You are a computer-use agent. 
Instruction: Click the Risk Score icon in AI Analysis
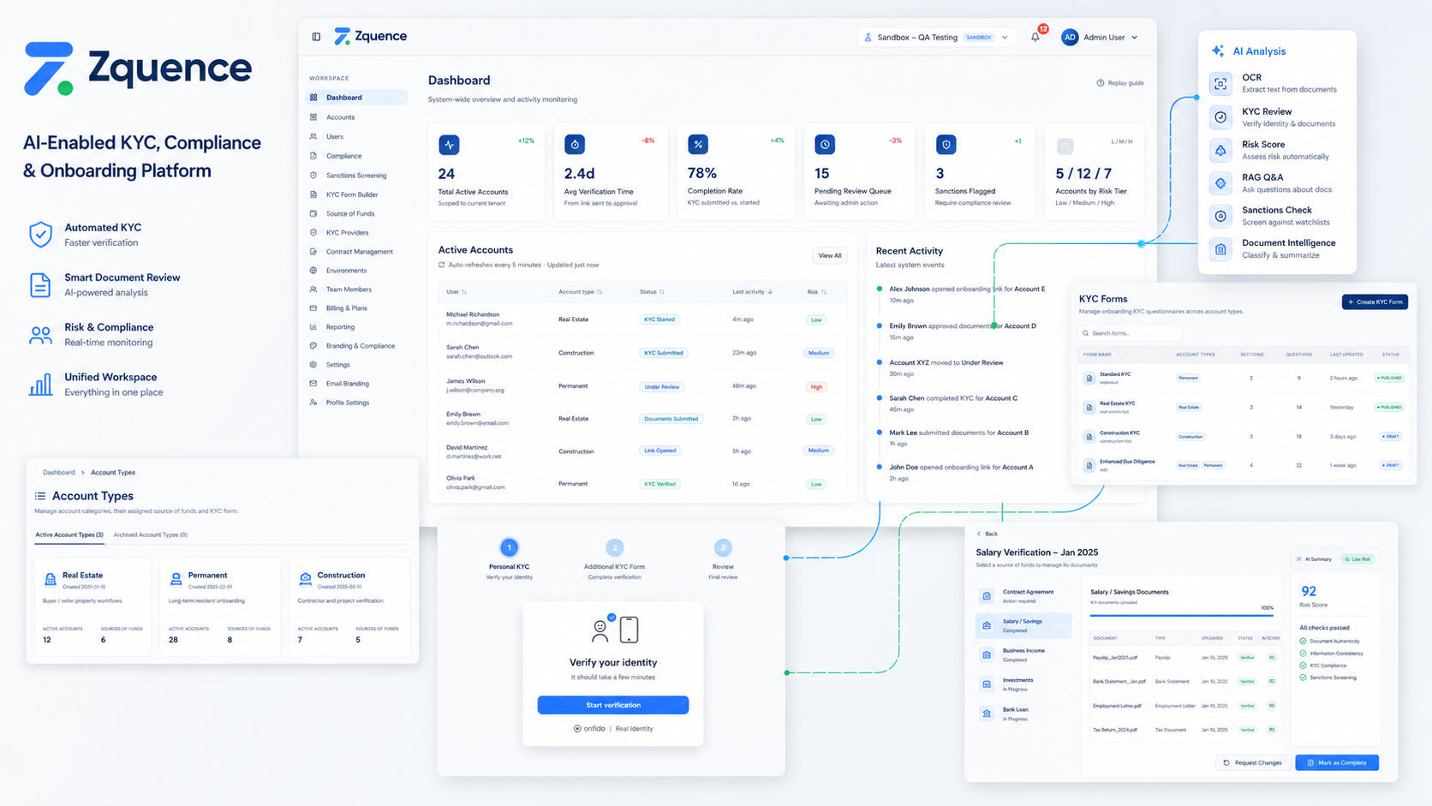click(x=1220, y=150)
